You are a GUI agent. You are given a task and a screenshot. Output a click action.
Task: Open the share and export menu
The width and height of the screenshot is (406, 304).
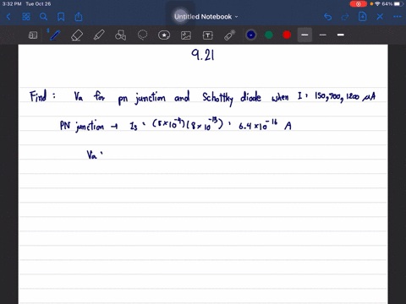(79, 17)
